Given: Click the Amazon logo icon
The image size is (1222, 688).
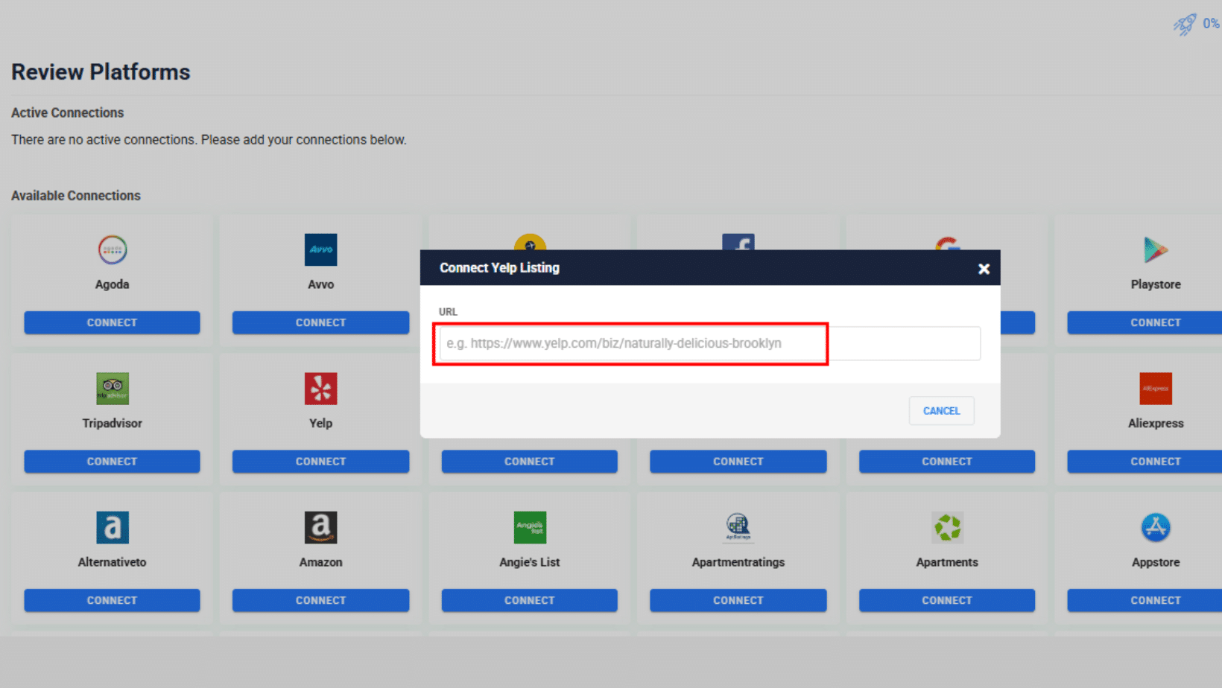Looking at the screenshot, I should (321, 527).
